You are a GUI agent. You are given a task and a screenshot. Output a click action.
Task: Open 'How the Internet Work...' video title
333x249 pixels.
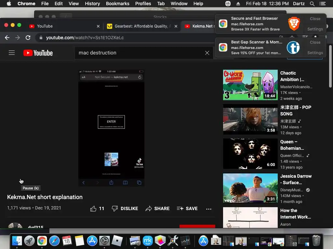point(295,214)
